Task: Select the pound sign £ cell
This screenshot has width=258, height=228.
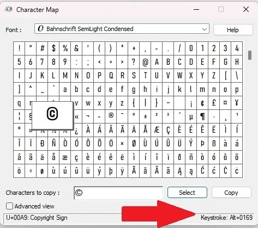Action: click(x=214, y=103)
